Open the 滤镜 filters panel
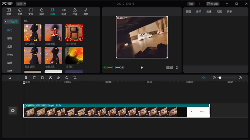The width and height of the screenshot is (250, 140). [x=75, y=12]
